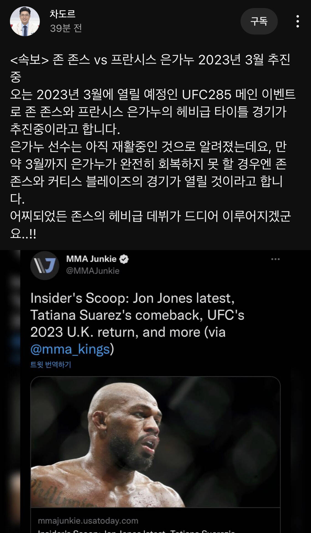This screenshot has width=311, height=533.
Task: Open the three-dot post options menu
Action: 297,21
